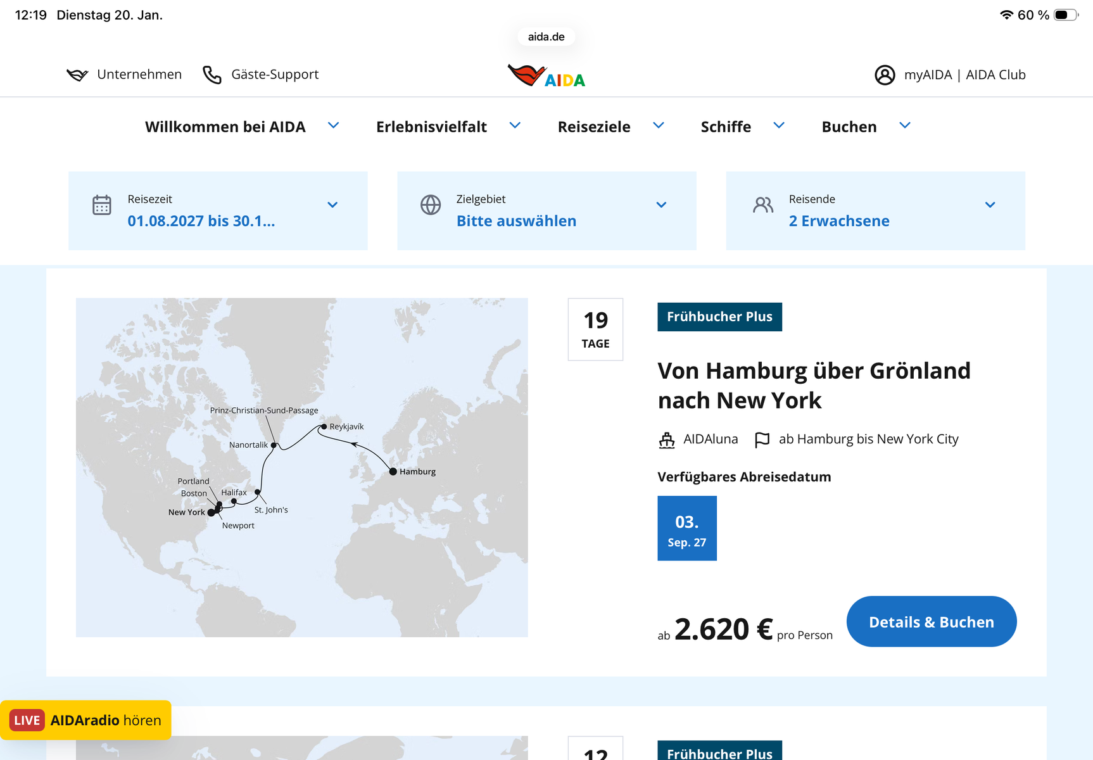
Task: Expand the Reisezeit date range dropdown
Action: click(x=332, y=205)
